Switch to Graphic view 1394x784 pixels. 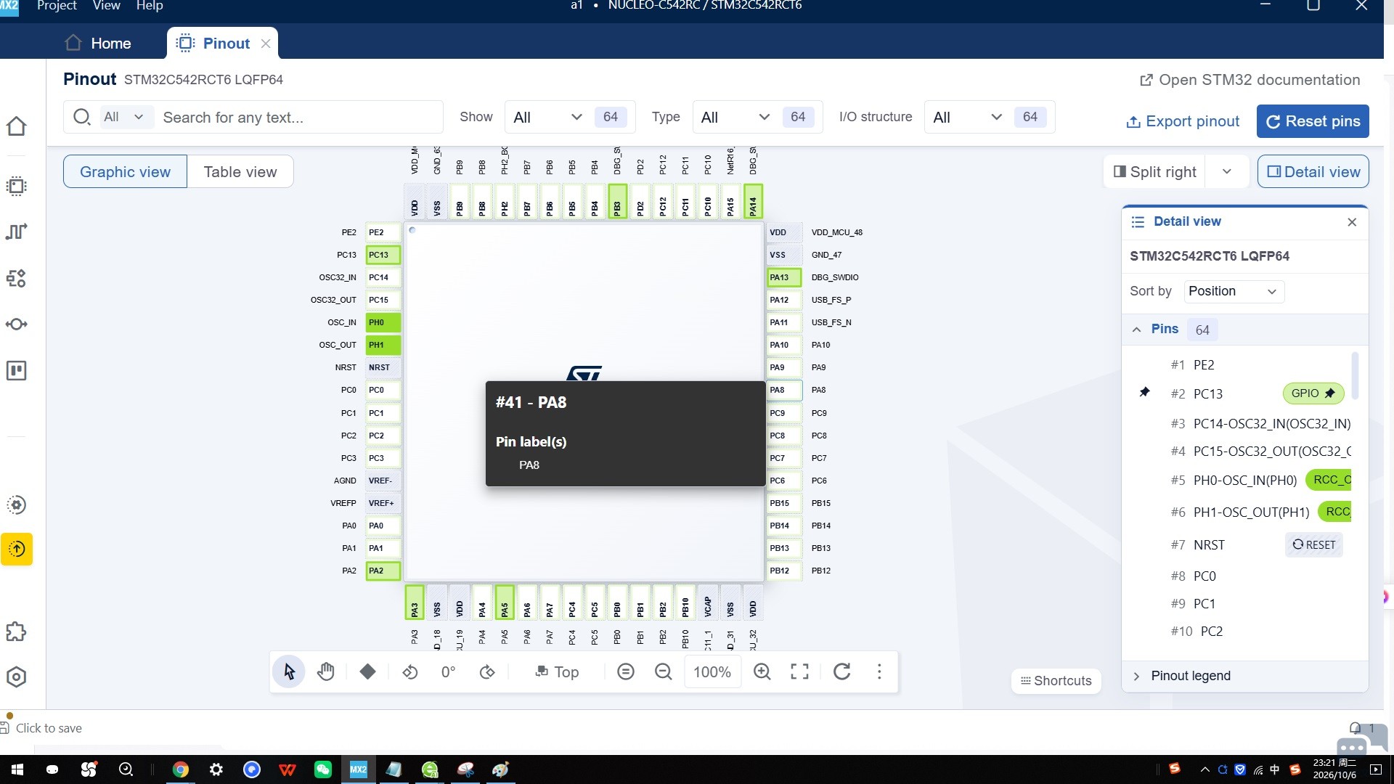click(x=125, y=172)
